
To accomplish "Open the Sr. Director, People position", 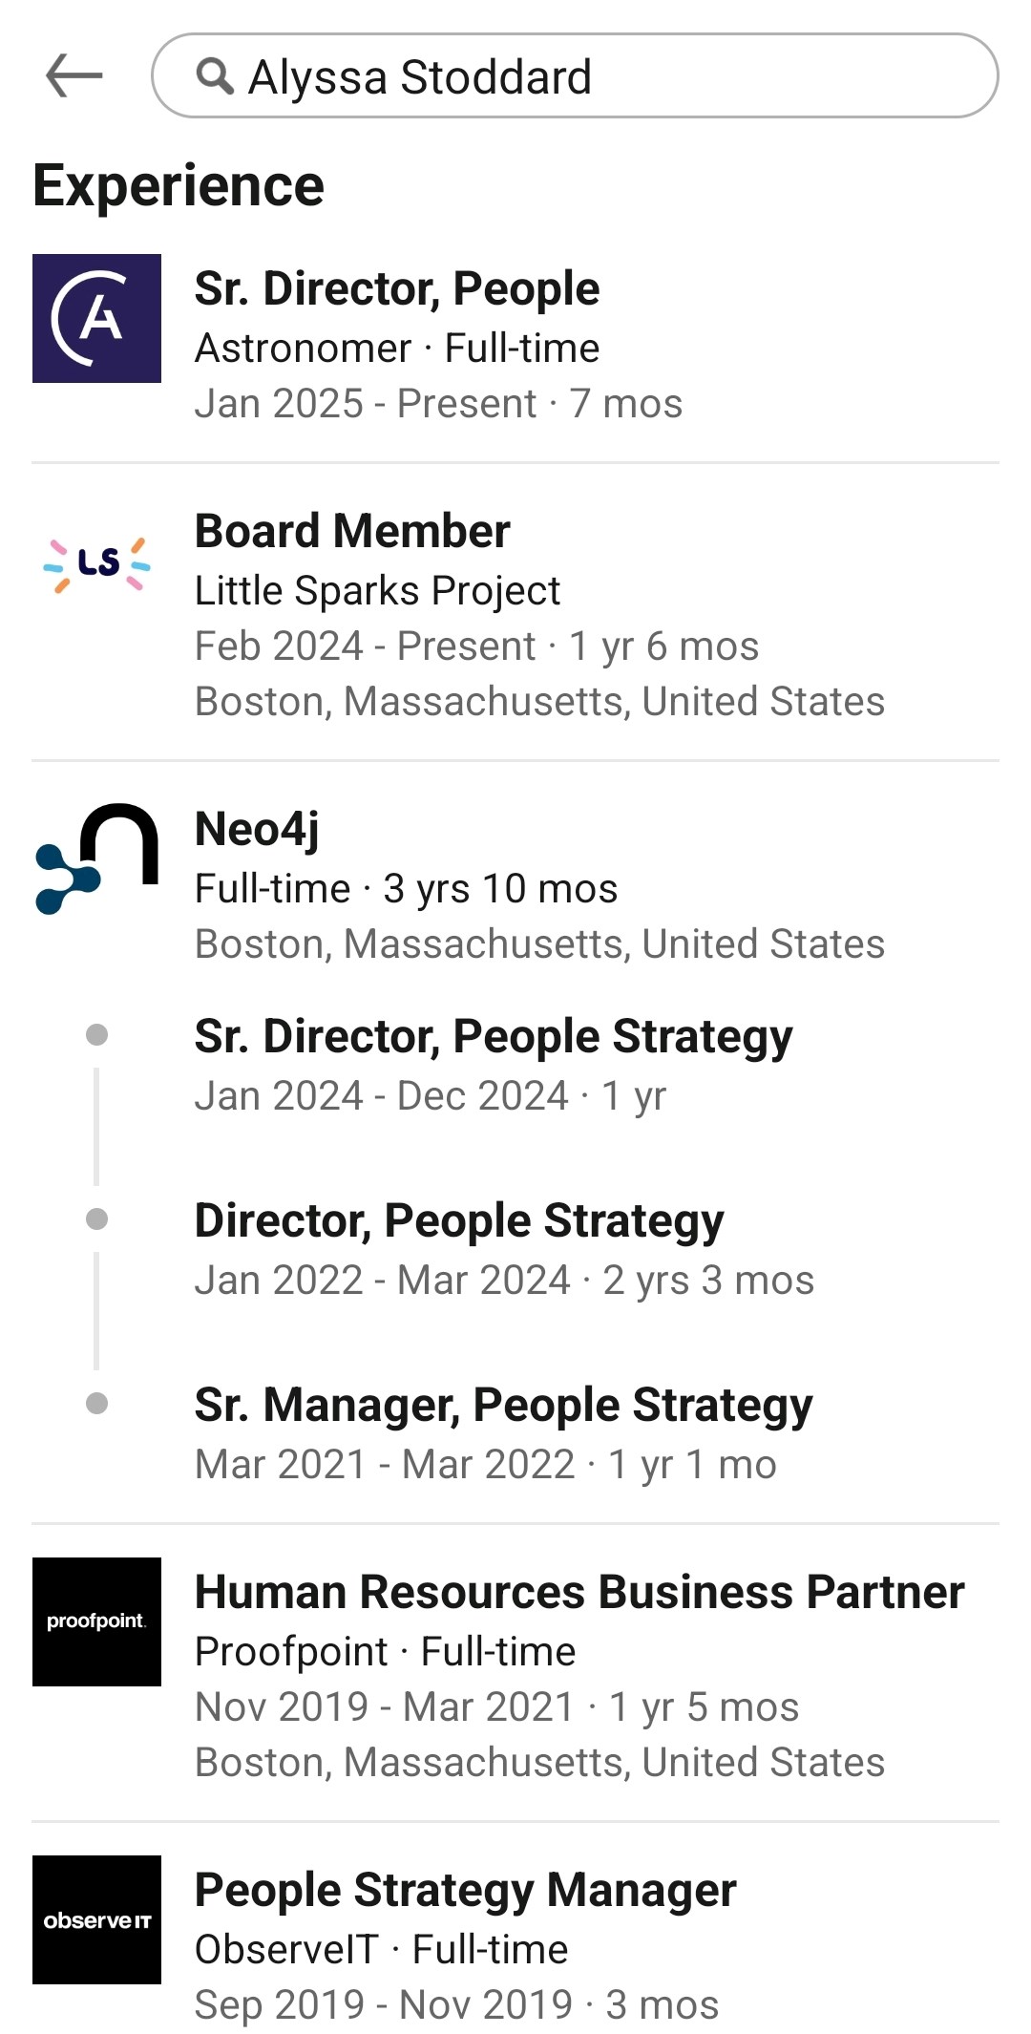I will click(x=397, y=288).
